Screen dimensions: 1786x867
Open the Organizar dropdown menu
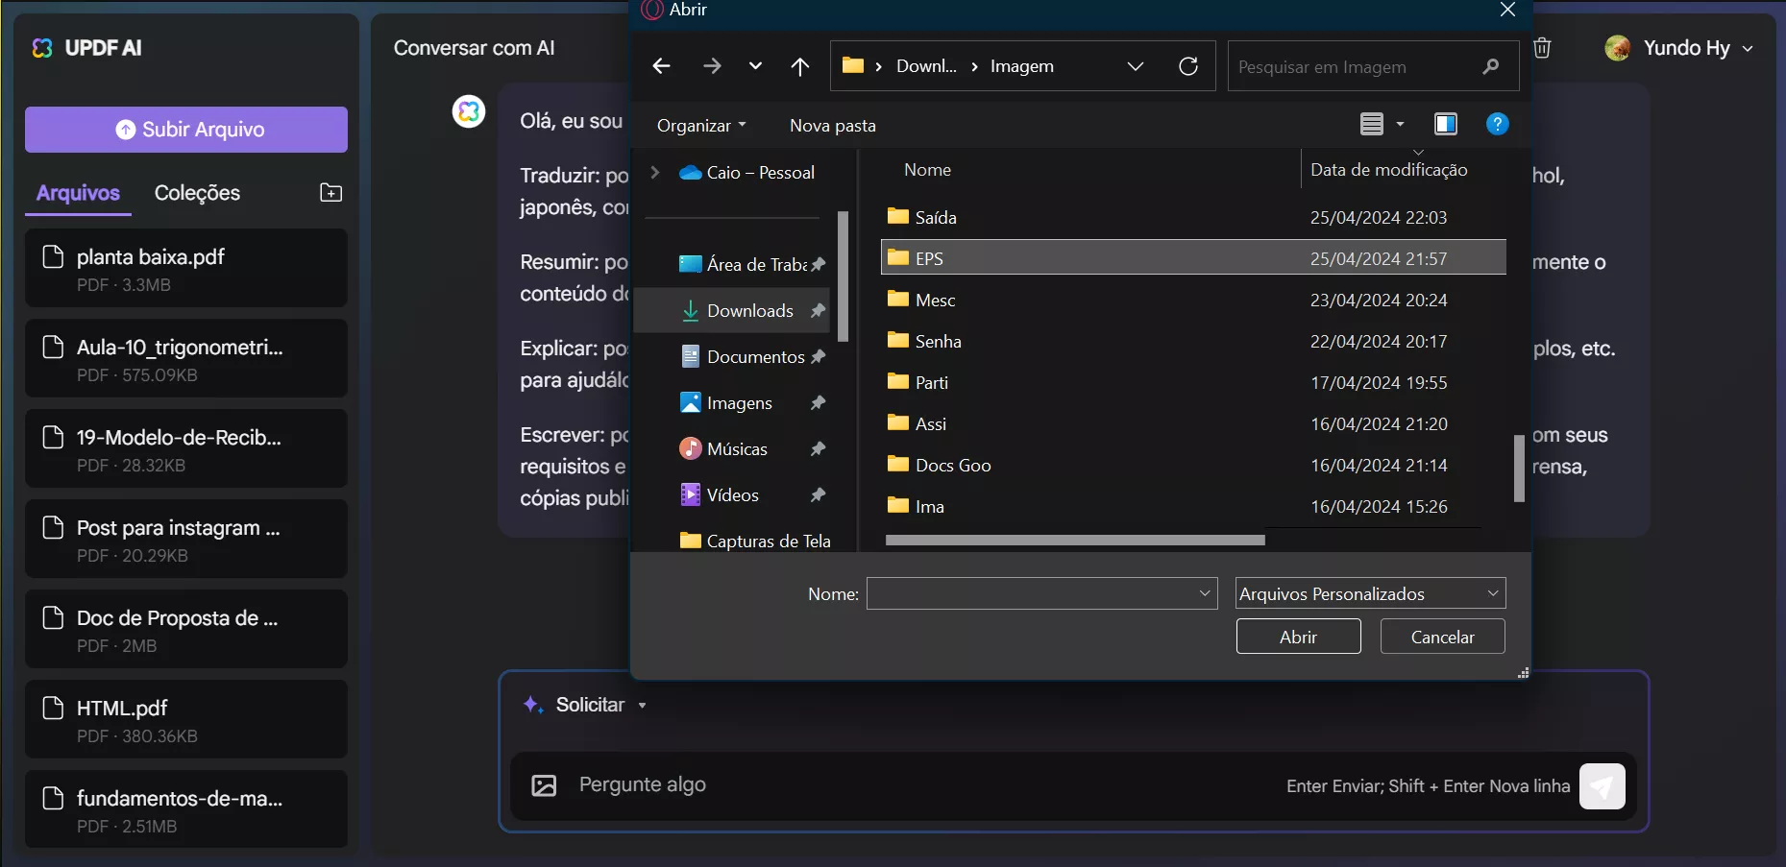pos(701,126)
